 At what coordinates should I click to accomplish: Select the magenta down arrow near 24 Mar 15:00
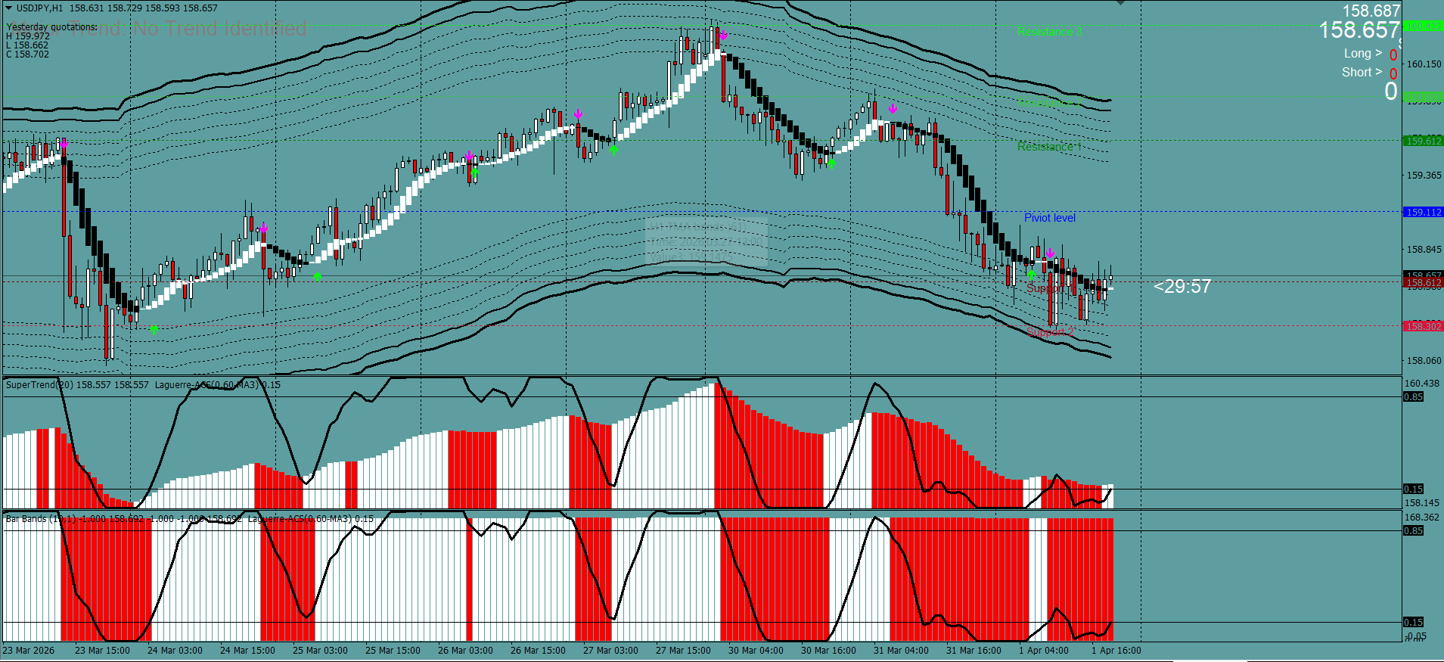[x=263, y=228]
